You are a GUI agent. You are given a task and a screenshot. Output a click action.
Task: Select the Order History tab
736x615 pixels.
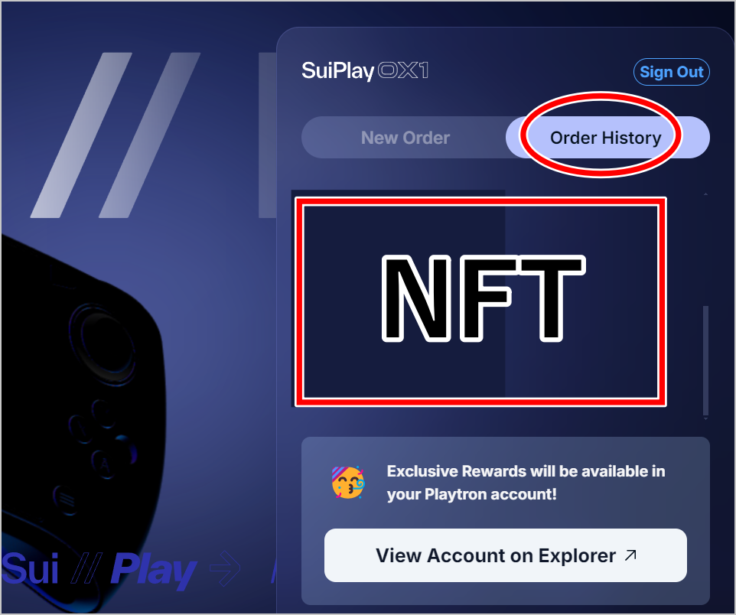point(607,138)
